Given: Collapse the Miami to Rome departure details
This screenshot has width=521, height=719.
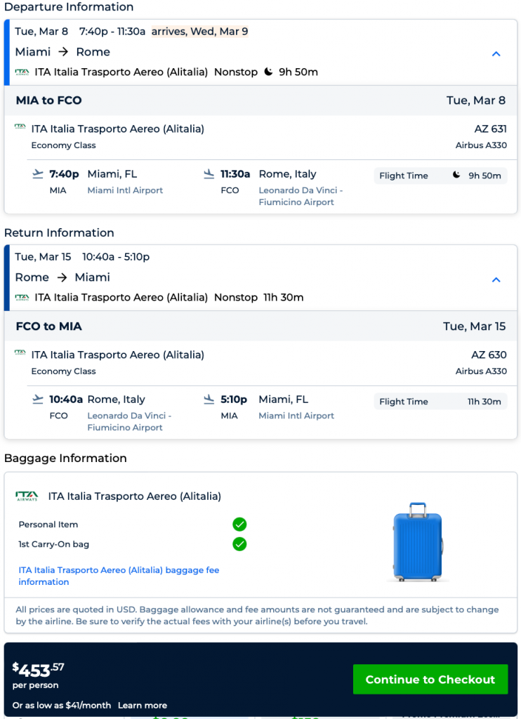Looking at the screenshot, I should pyautogui.click(x=496, y=54).
